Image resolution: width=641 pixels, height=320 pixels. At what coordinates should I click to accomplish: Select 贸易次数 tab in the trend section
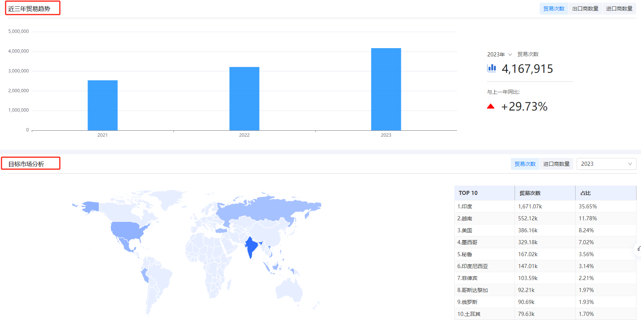click(x=553, y=9)
